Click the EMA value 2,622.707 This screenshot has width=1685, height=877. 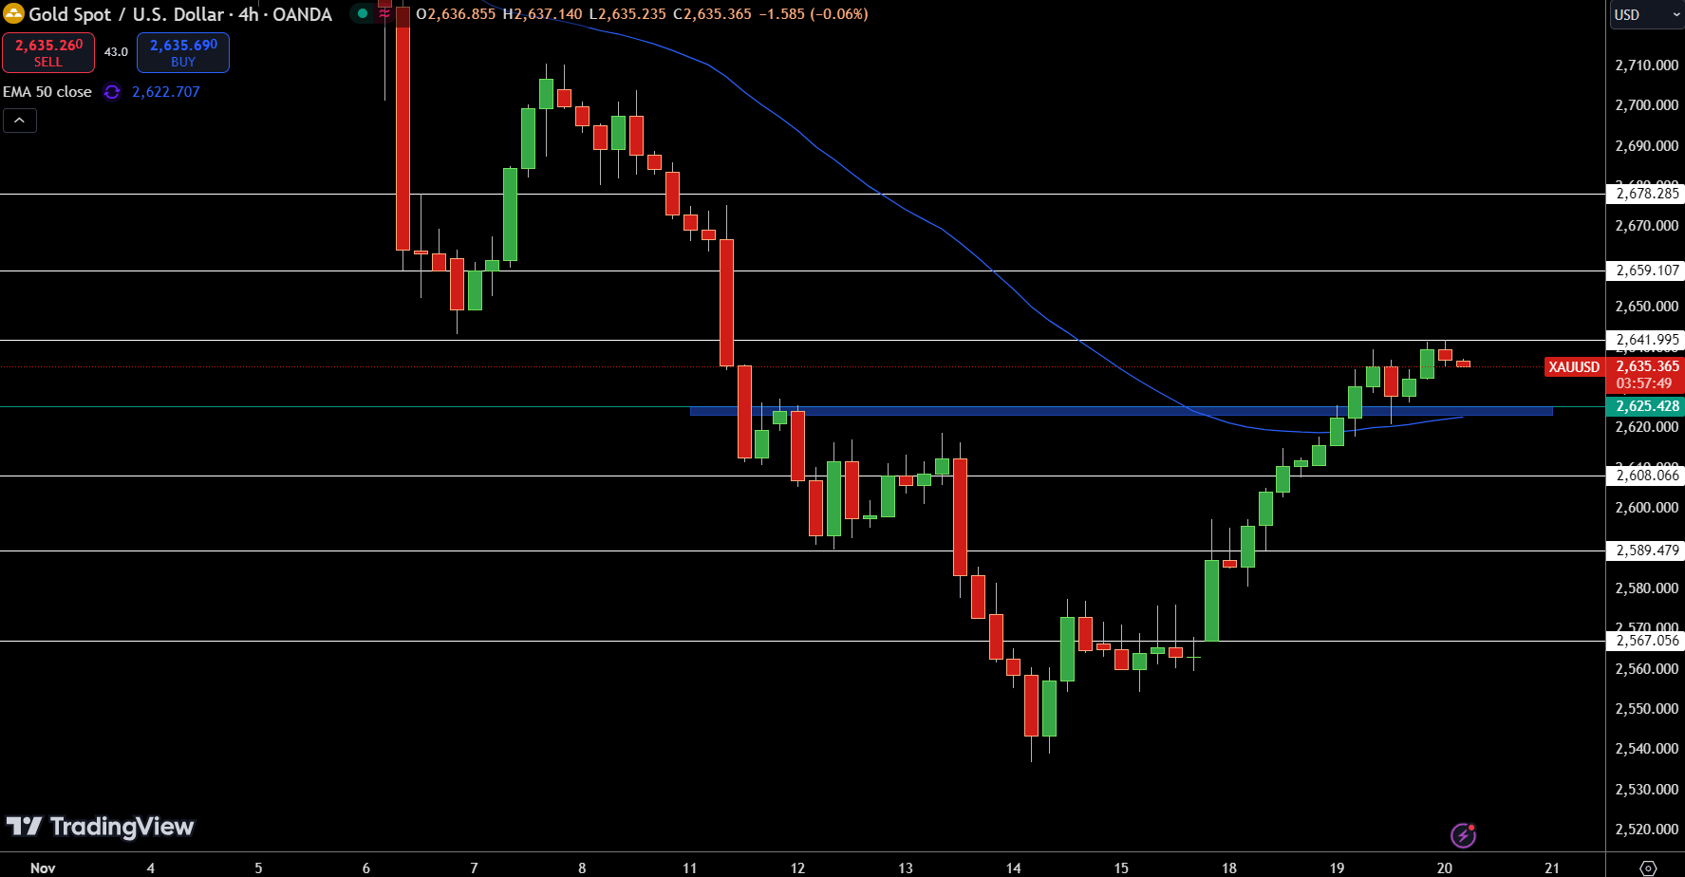[166, 92]
